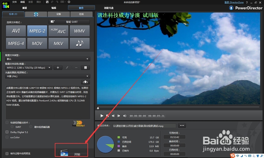The height and width of the screenshot is (158, 264).
Task: Click the undo arrow in top toolbar
Action: pos(52,2)
